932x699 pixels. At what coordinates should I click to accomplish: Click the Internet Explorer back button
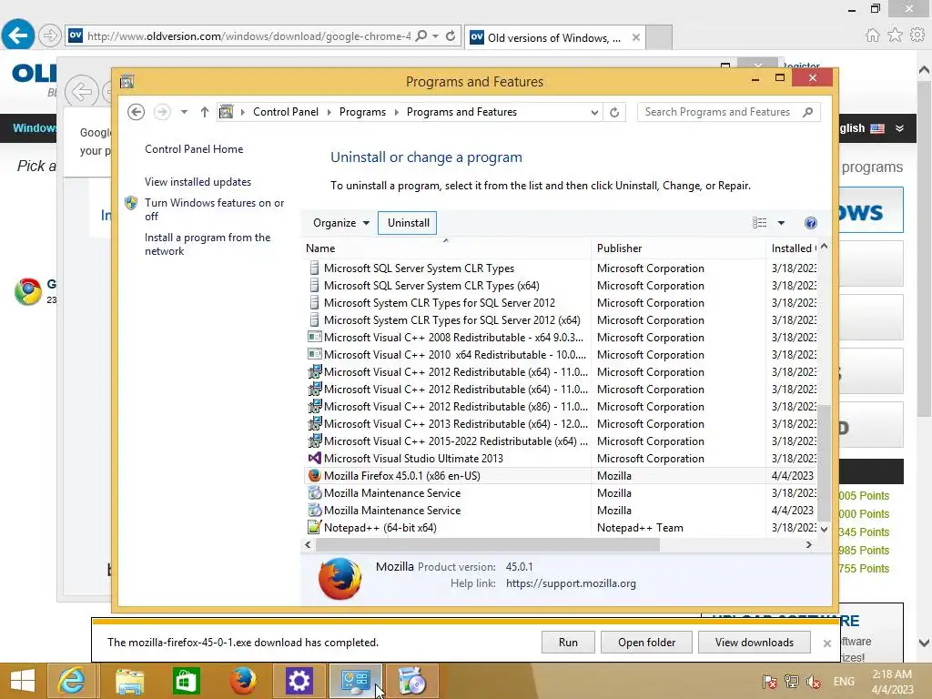[x=18, y=35]
